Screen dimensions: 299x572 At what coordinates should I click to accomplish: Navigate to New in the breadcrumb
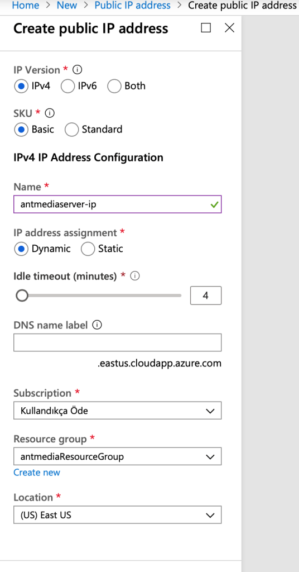click(x=66, y=6)
